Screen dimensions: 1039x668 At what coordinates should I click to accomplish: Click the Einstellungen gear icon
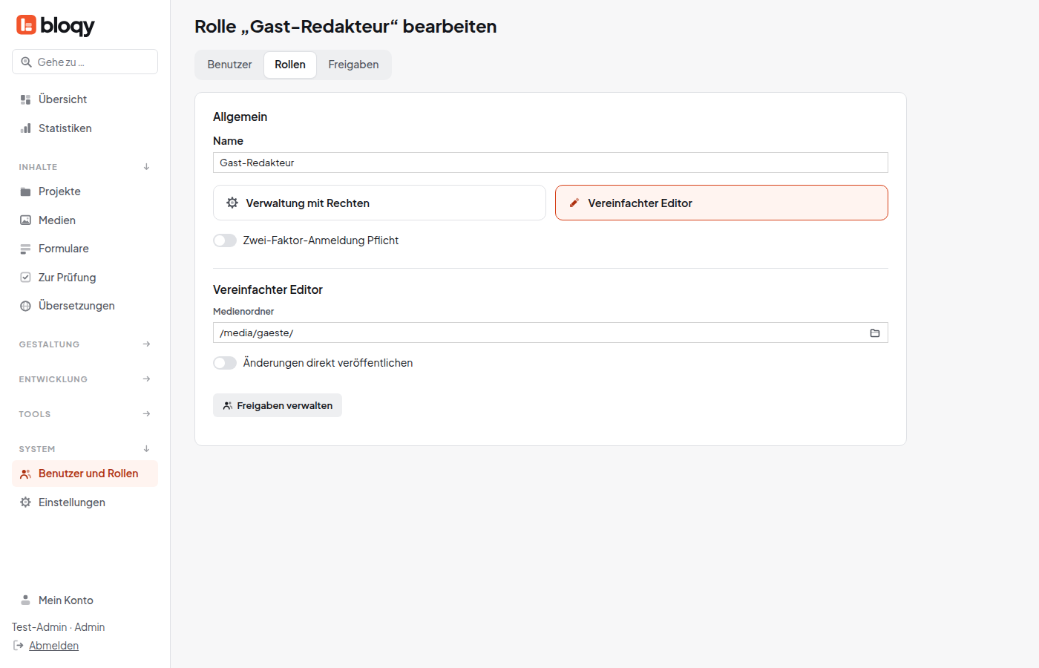point(25,502)
